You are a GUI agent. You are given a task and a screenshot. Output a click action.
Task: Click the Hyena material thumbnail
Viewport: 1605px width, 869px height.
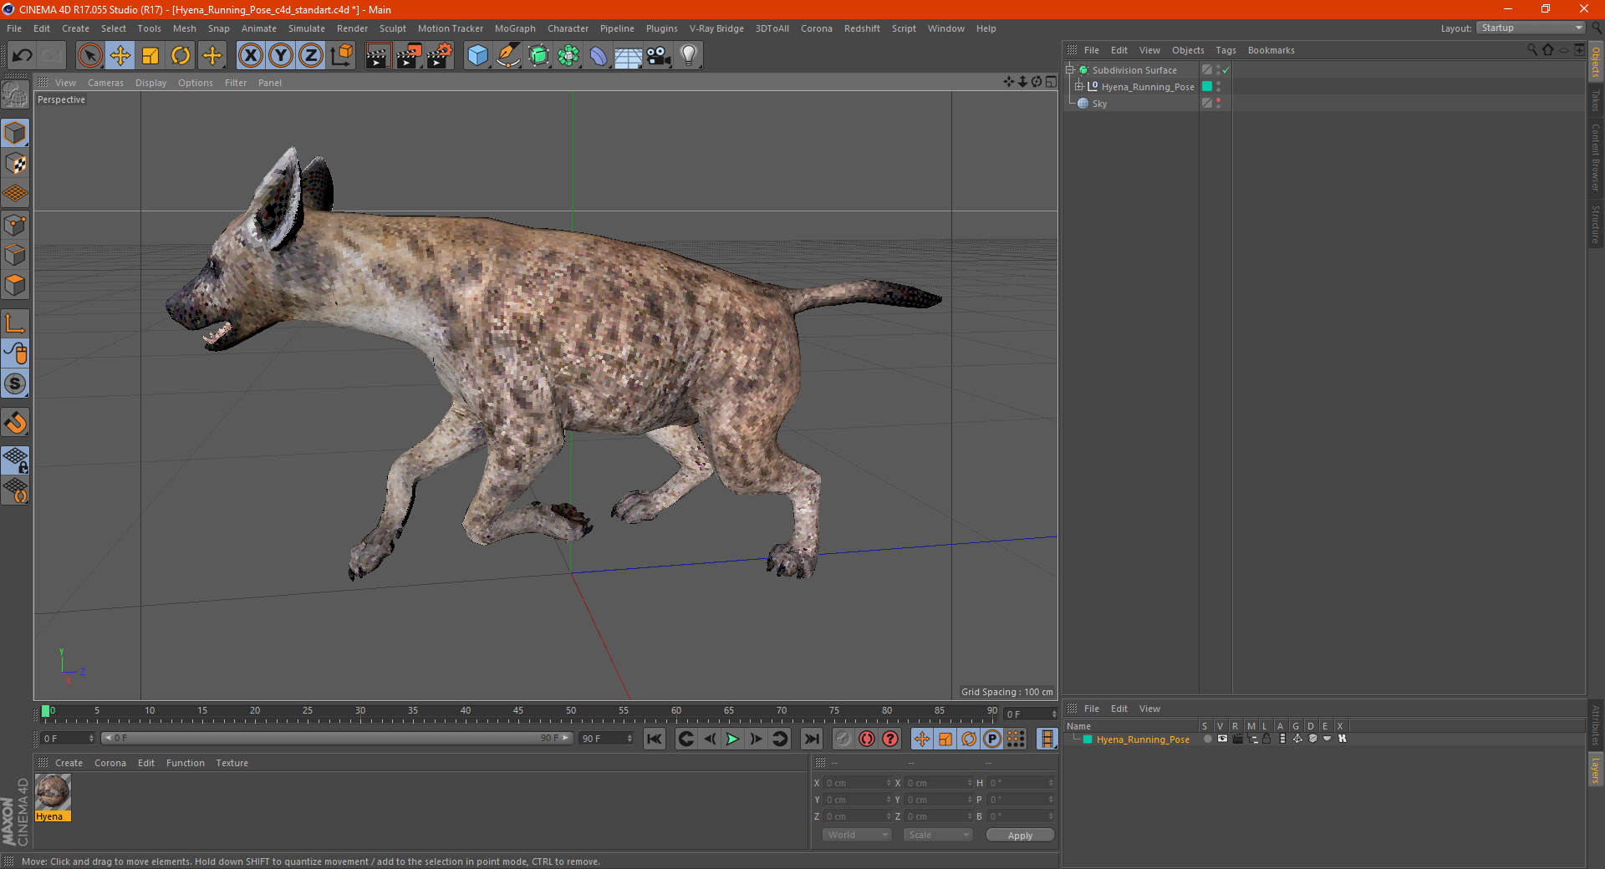coord(53,792)
